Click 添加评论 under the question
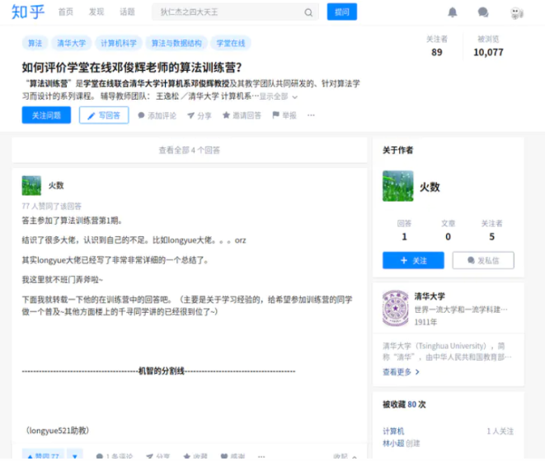The image size is (545, 461). [x=157, y=115]
